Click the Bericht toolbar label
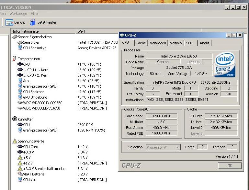Screen dimensions: 249x190 (20, 22)
